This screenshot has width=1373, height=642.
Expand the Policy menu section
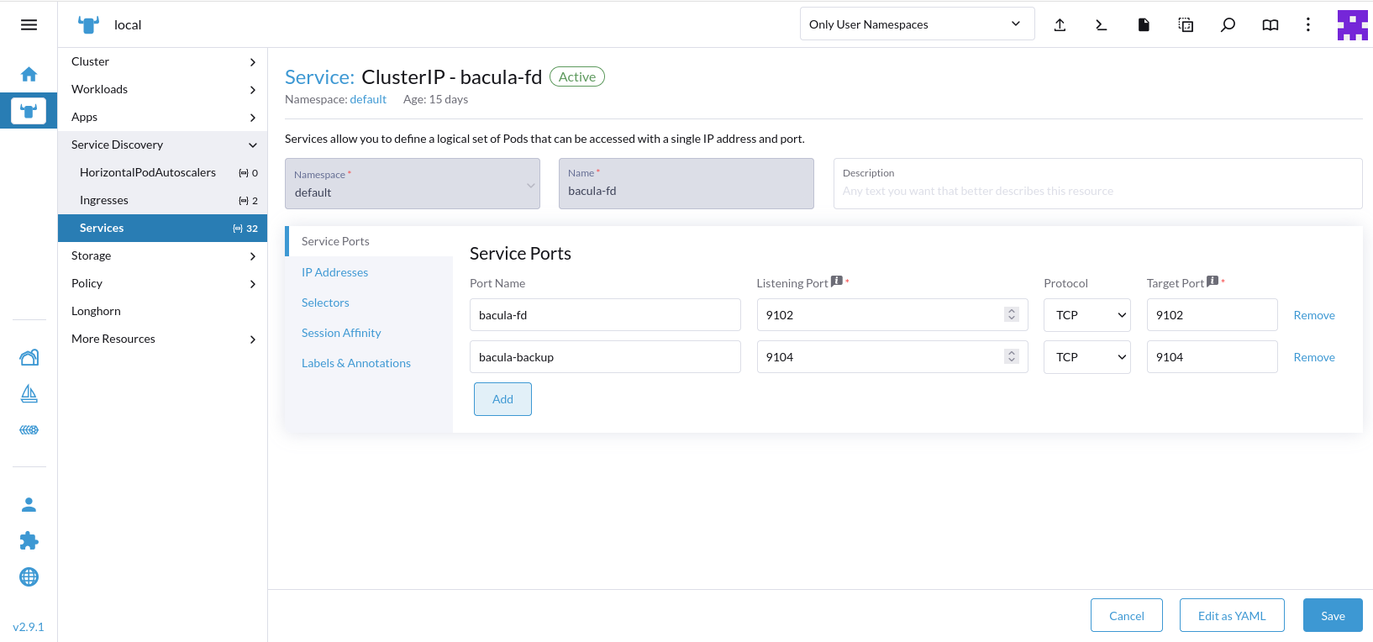click(162, 283)
